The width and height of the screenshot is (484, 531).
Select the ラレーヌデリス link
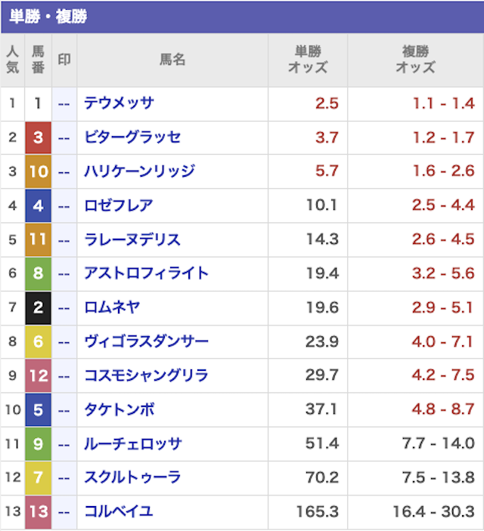pyautogui.click(x=132, y=239)
